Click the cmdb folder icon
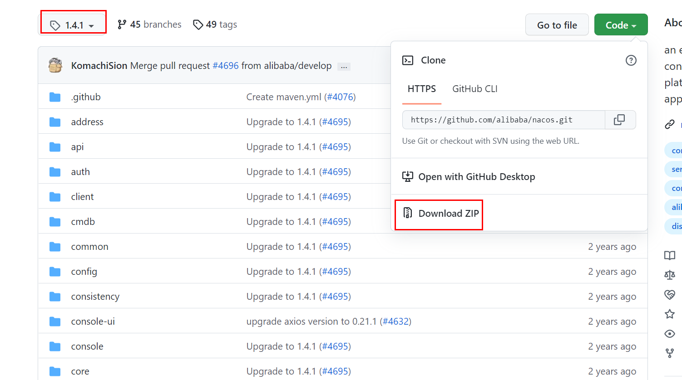The width and height of the screenshot is (682, 380). pyautogui.click(x=55, y=222)
